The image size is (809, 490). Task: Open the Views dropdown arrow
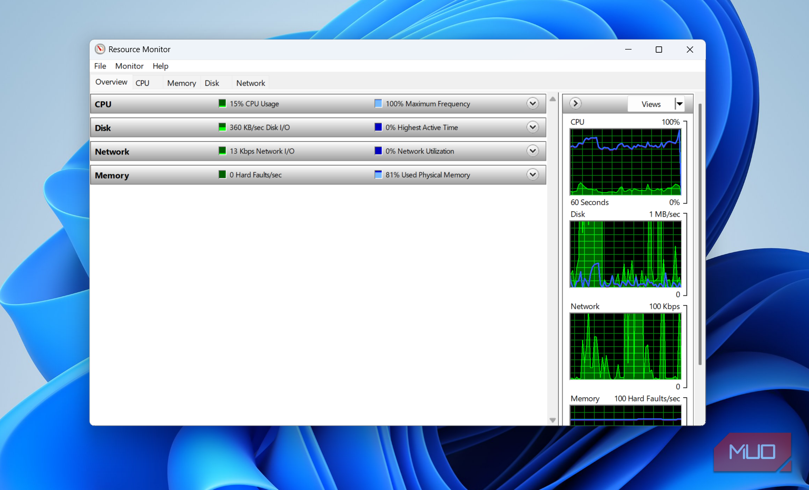(679, 104)
